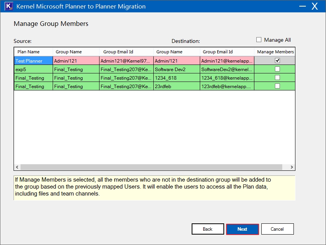
Task: Click 1234_618@kernelapp... email cell
Action: 227,78
